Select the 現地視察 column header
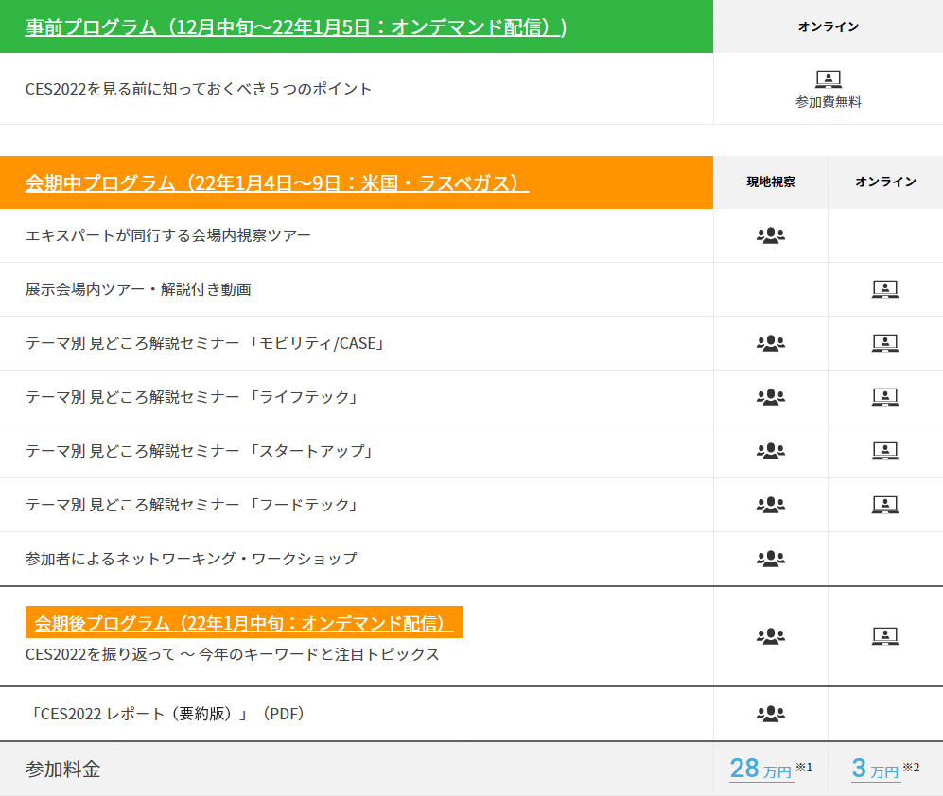This screenshot has width=943, height=796. [x=771, y=182]
